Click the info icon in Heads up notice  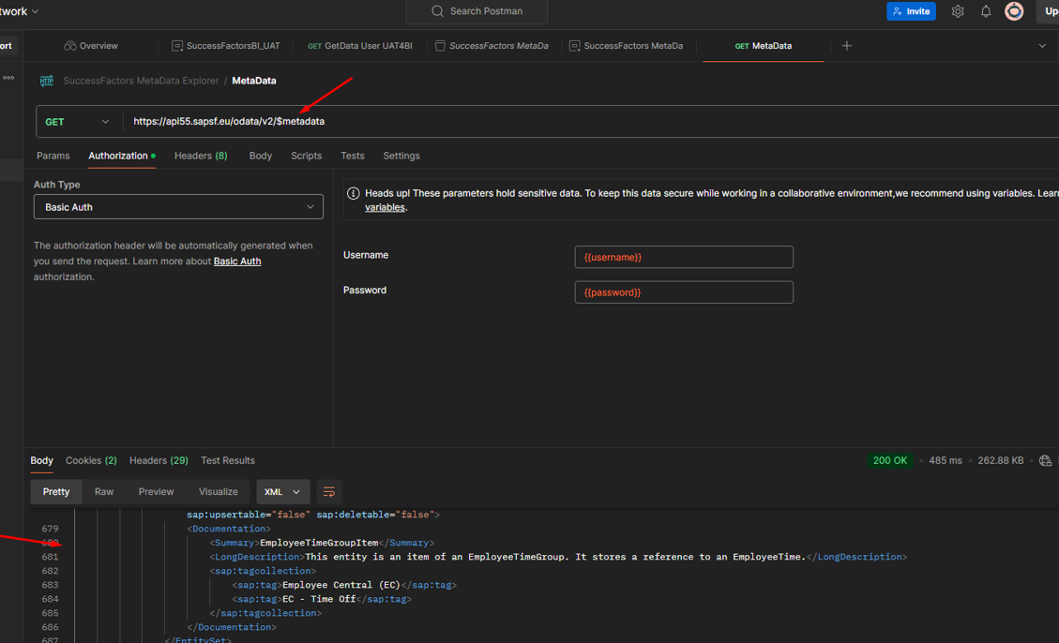(x=353, y=194)
